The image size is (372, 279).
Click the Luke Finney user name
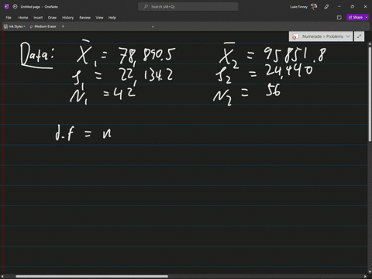tap(299, 7)
